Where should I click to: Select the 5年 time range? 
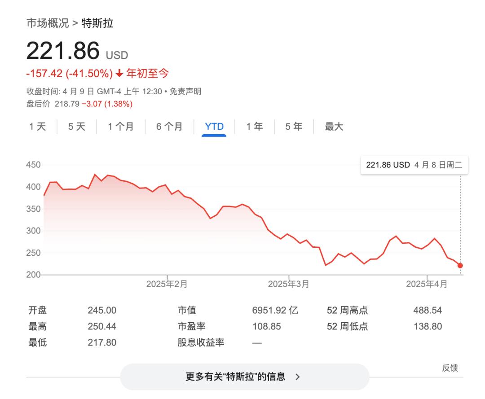point(293,127)
